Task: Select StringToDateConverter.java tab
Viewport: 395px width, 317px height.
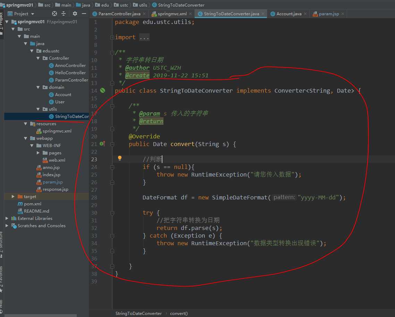Action: pos(231,14)
